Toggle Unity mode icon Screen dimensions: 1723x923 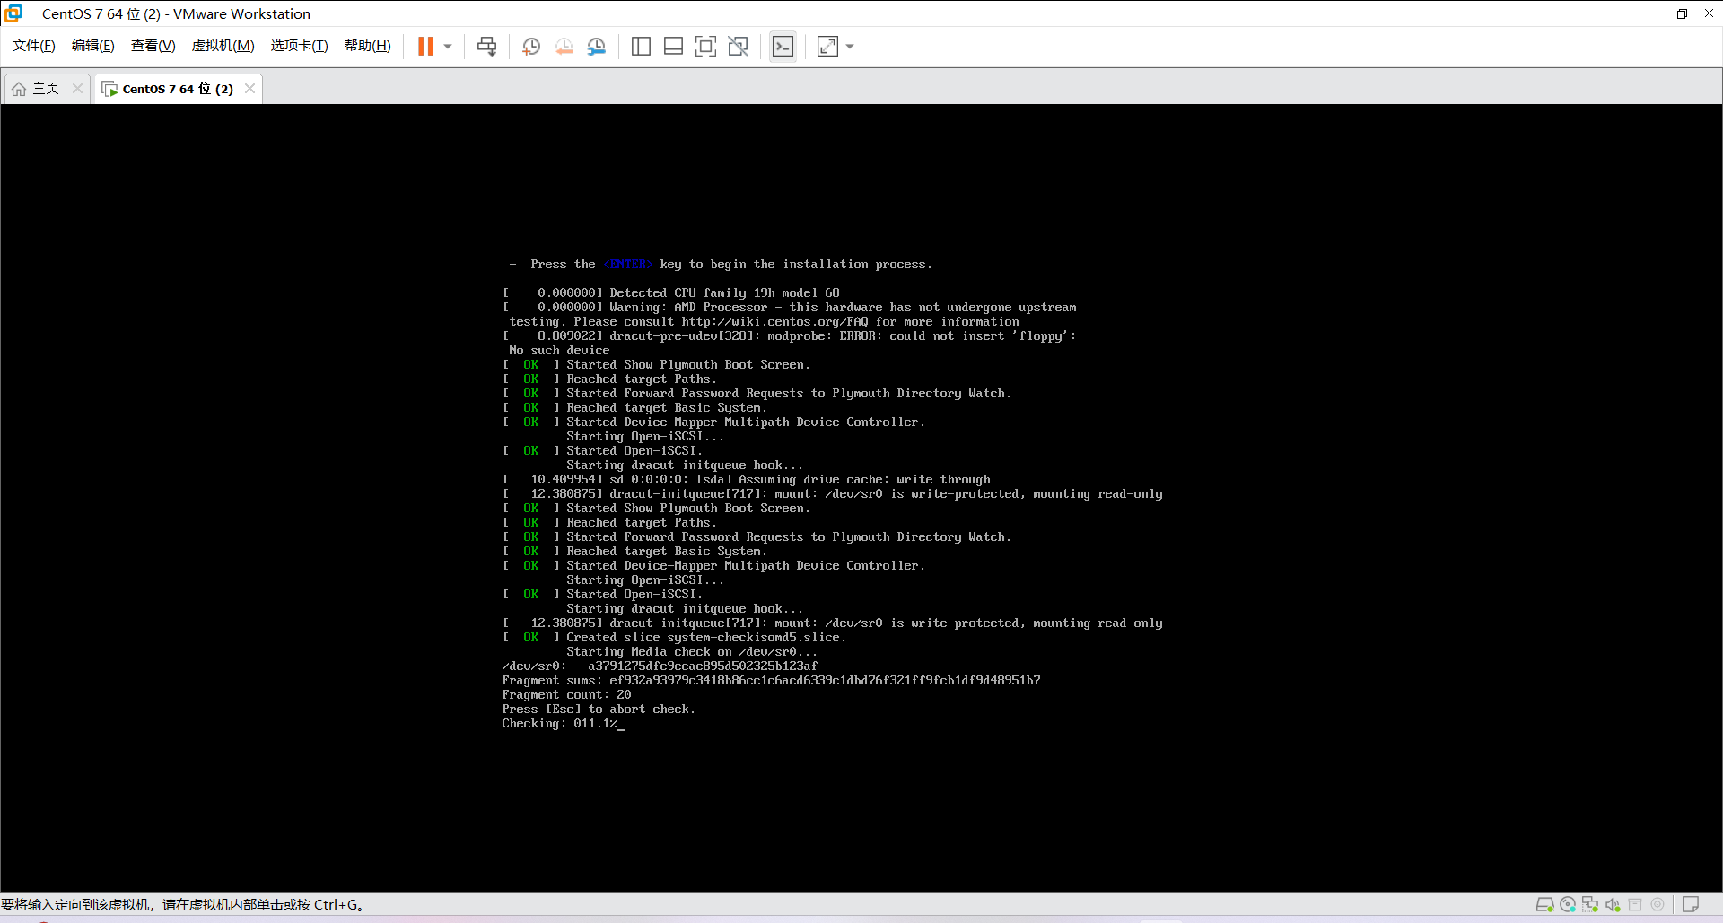739,46
